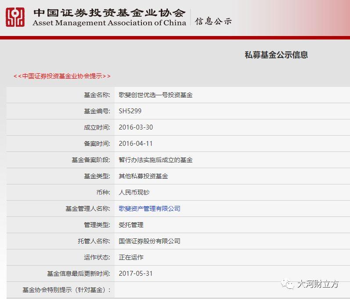The image size is (350, 299).
Task: Select operation status 正在运作
Action: coord(131,257)
